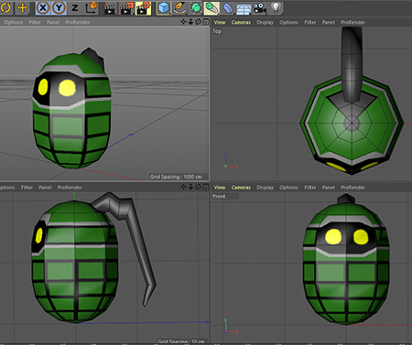Screen dimensions: 412x345
Task: Open ProRender menu in Front viewport
Action: 352,188
